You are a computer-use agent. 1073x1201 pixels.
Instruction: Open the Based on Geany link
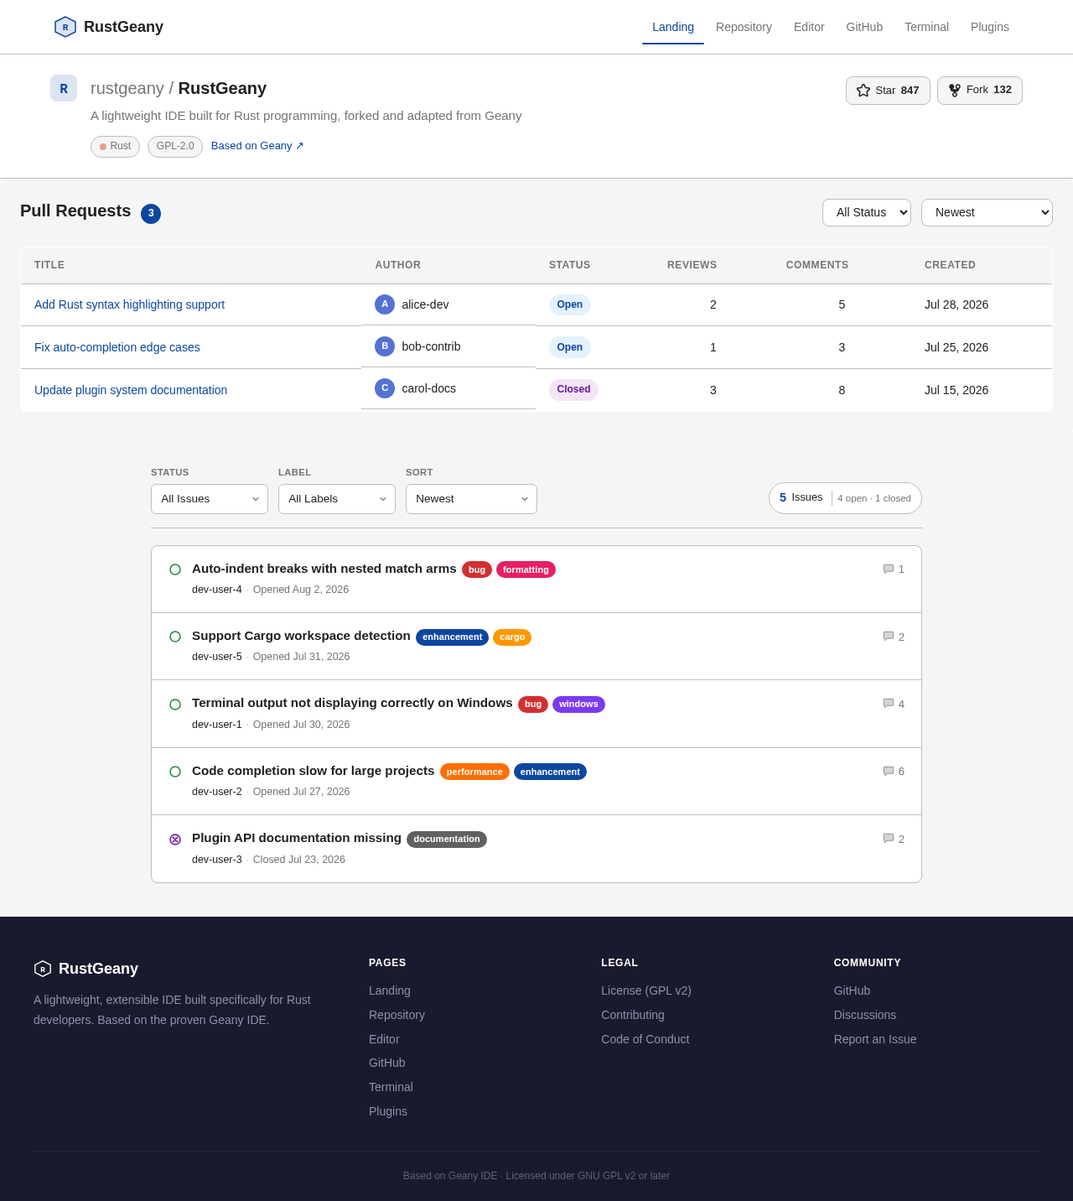[257, 146]
